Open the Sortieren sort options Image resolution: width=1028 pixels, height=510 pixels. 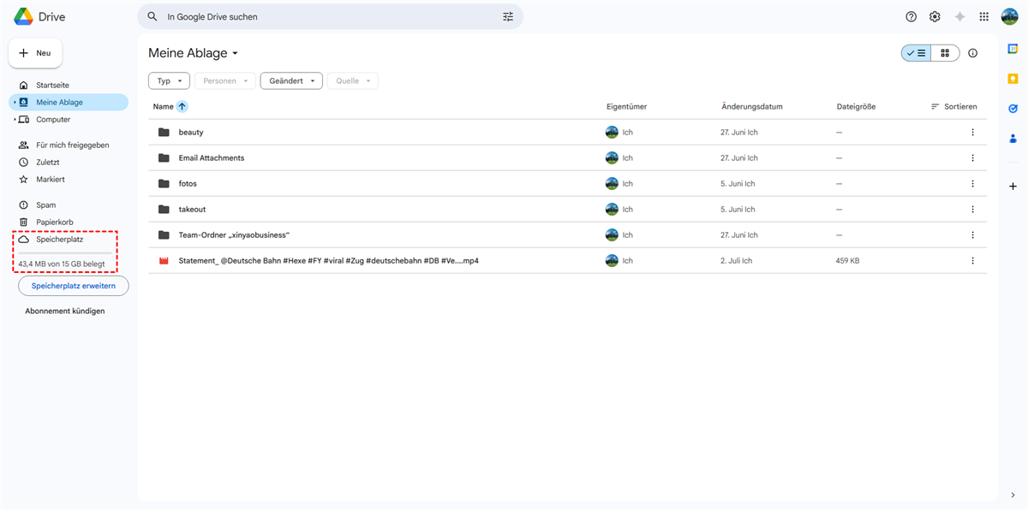953,107
